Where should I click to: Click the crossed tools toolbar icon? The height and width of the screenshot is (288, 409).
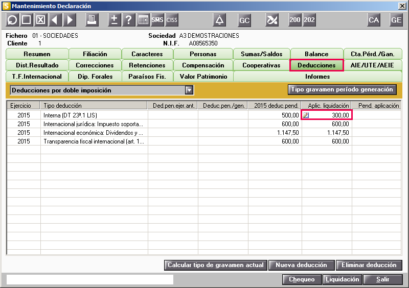click(x=272, y=20)
